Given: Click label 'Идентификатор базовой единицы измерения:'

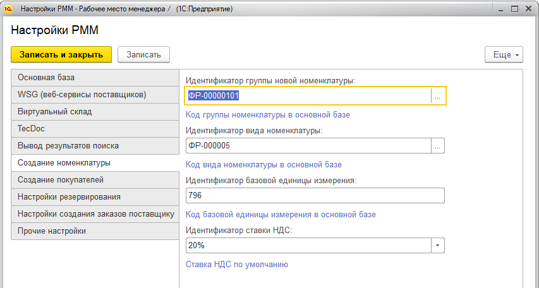Looking at the screenshot, I should 271,181.
